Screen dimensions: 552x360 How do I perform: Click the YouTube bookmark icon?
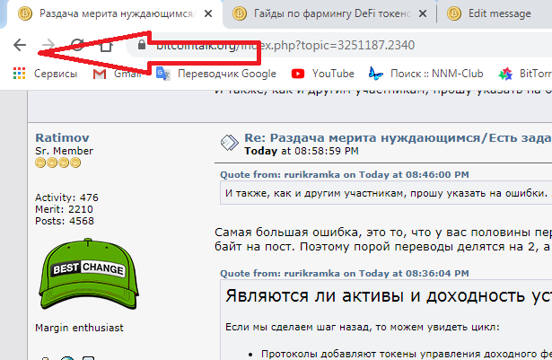tap(298, 74)
